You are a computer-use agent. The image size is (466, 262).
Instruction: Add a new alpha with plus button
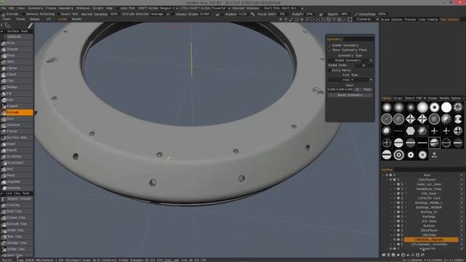point(434,154)
